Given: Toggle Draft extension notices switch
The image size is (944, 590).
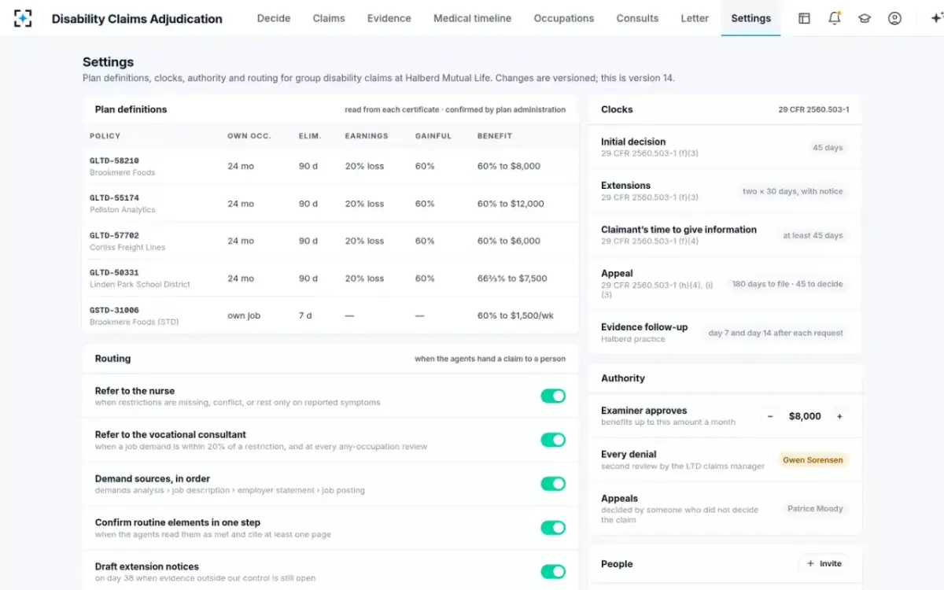Looking at the screenshot, I should point(553,572).
